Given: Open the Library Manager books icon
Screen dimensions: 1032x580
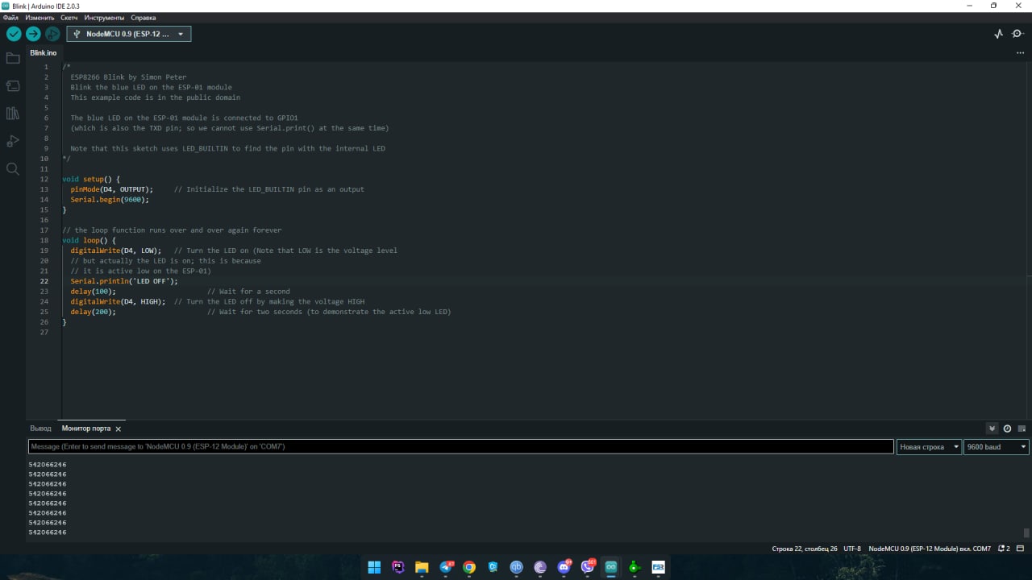Looking at the screenshot, I should [13, 114].
